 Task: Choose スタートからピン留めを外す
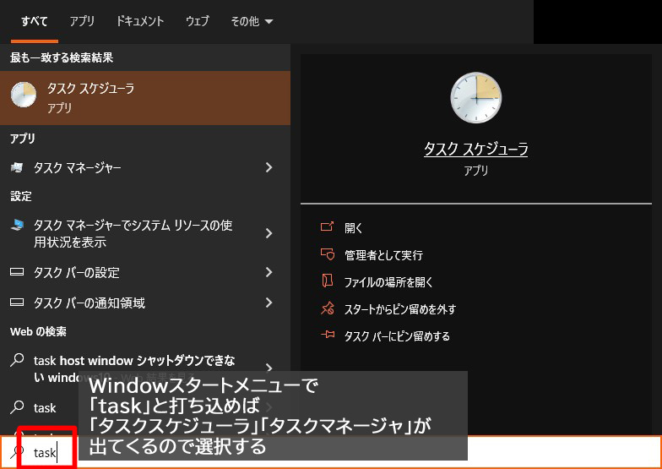[x=400, y=309]
